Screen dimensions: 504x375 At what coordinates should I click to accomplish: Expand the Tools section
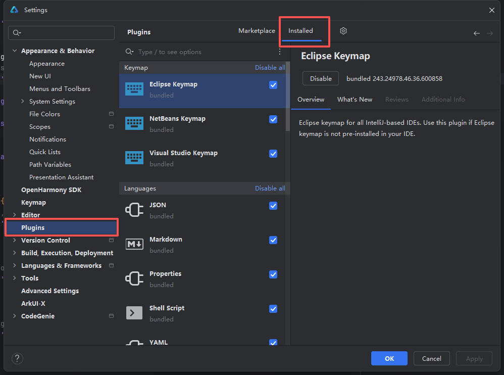pyautogui.click(x=15, y=278)
